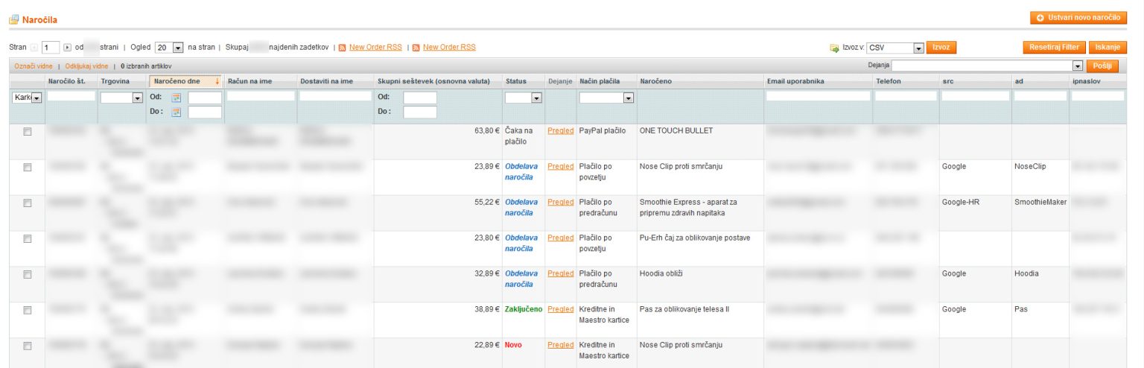Sort by Dostaviti na ime column header
This screenshot has width=1144, height=368.
tap(326, 81)
